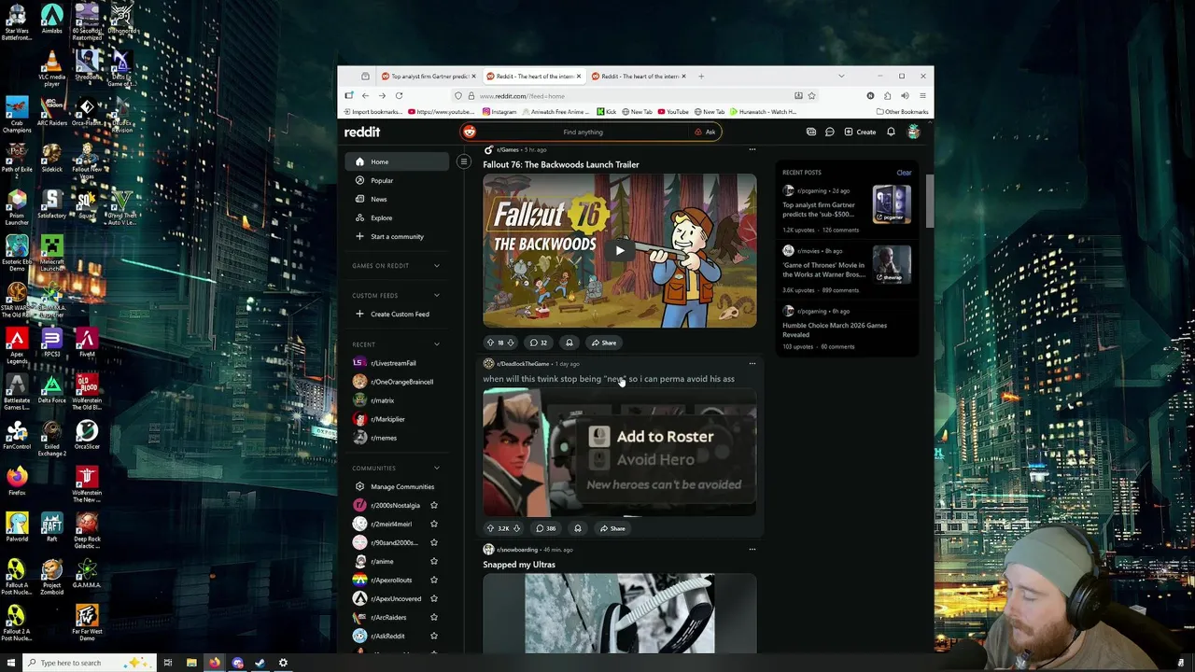Screen dimensions: 1195x672
Task: Collapse the sidebar with the hamburger toggle
Action: point(463,161)
